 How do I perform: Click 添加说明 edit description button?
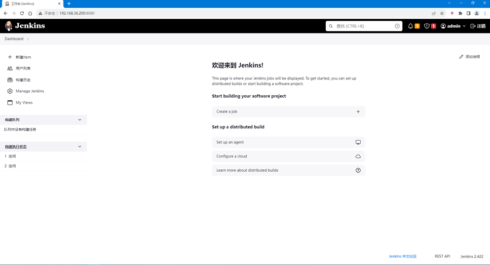click(469, 57)
